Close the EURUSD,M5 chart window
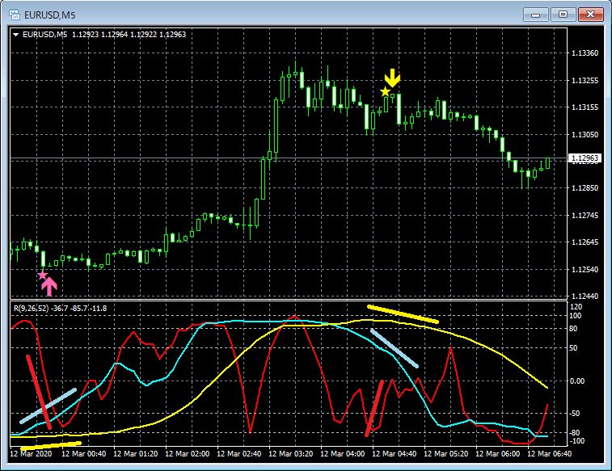Image resolution: width=612 pixels, height=471 pixels. point(590,15)
